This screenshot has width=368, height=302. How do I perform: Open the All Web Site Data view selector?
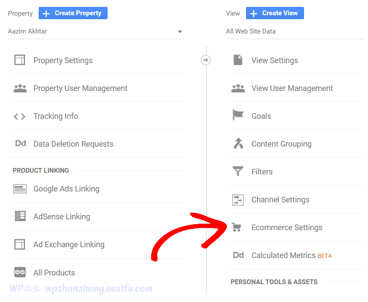tap(295, 31)
